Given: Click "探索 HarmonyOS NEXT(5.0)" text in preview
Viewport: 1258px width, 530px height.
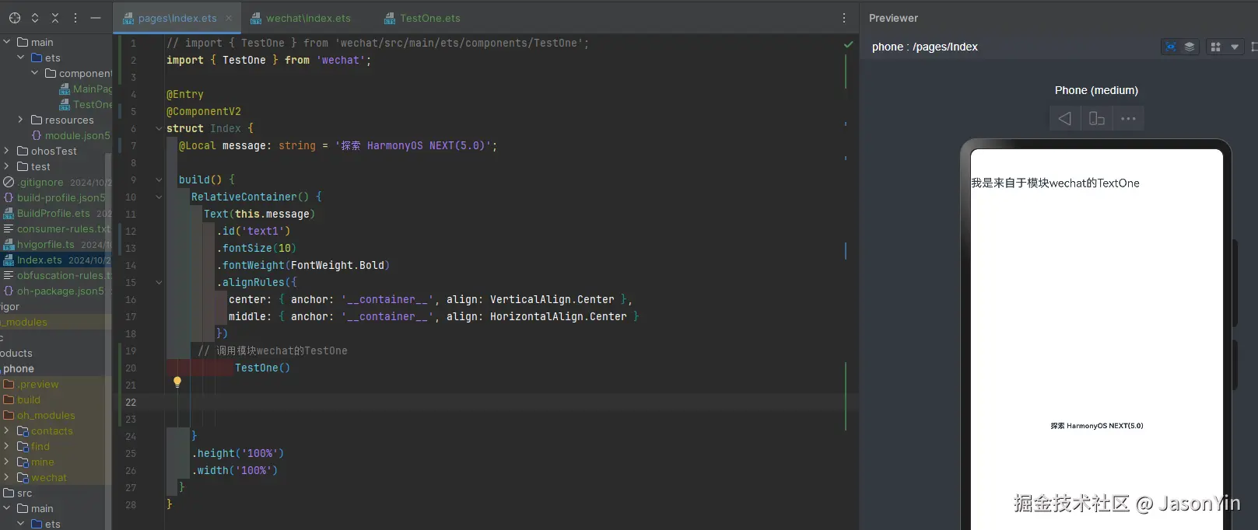Looking at the screenshot, I should click(1097, 426).
